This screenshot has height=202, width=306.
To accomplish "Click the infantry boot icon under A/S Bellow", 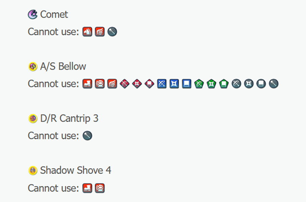I will pyautogui.click(x=87, y=84).
